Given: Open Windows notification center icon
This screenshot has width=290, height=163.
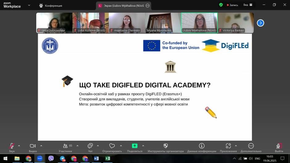Looking at the screenshot, I should point(282,159).
